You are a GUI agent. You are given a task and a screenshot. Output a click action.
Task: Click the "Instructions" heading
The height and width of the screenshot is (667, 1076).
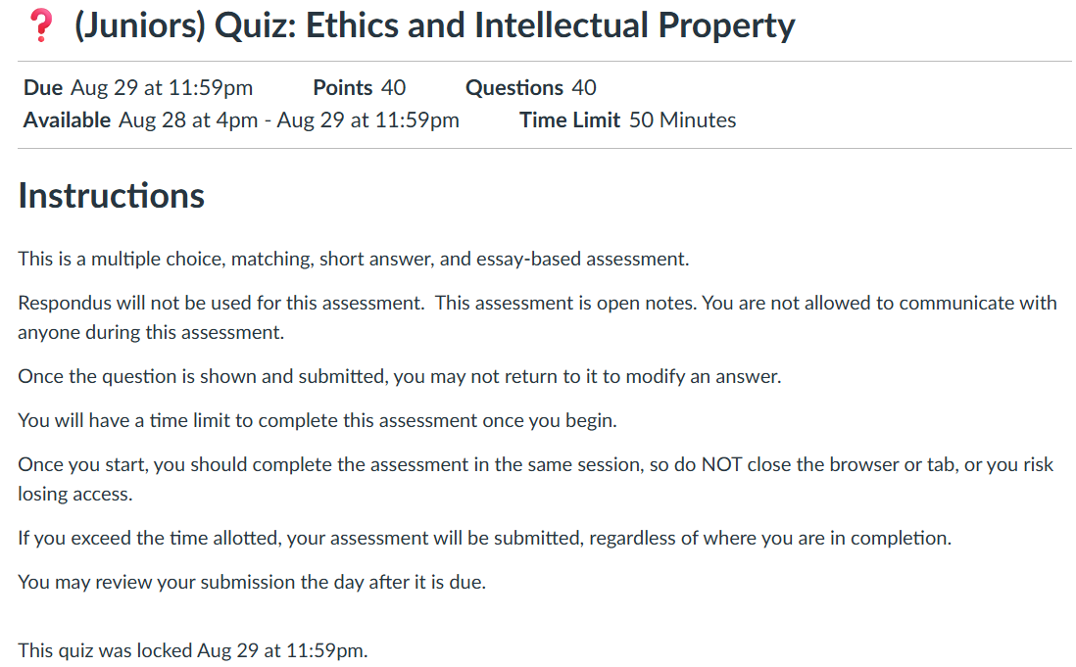point(111,196)
